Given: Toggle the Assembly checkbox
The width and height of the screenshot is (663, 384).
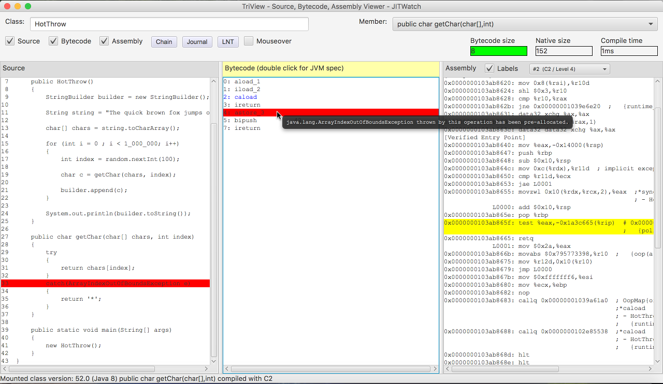Looking at the screenshot, I should coord(104,41).
